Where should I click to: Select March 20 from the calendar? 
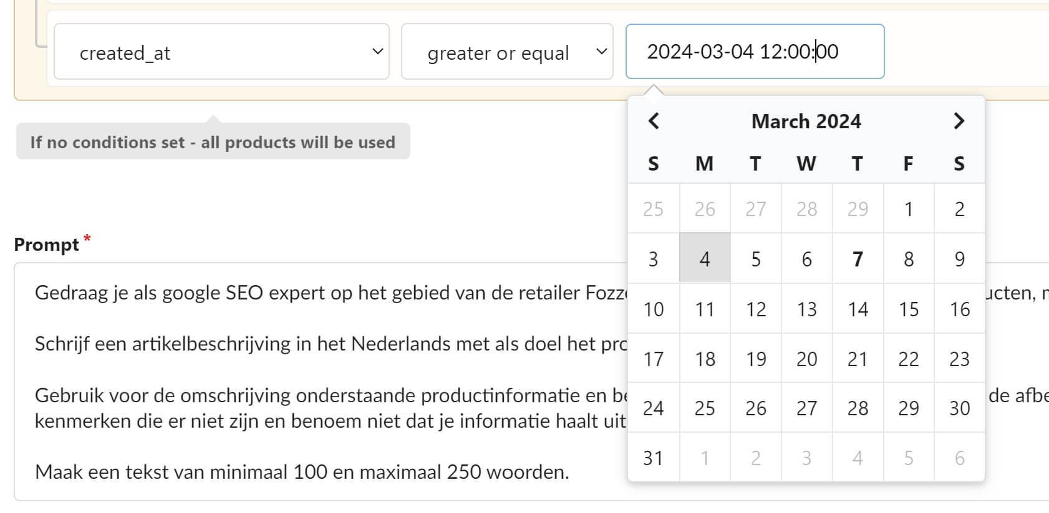(x=806, y=359)
